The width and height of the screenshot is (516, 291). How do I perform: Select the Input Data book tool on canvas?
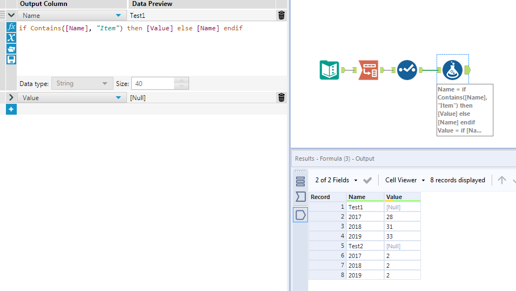point(329,70)
